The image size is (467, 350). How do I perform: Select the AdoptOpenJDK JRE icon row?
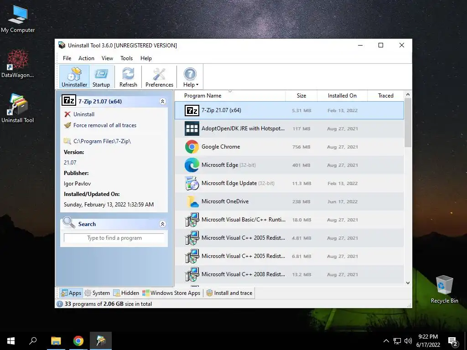click(192, 129)
